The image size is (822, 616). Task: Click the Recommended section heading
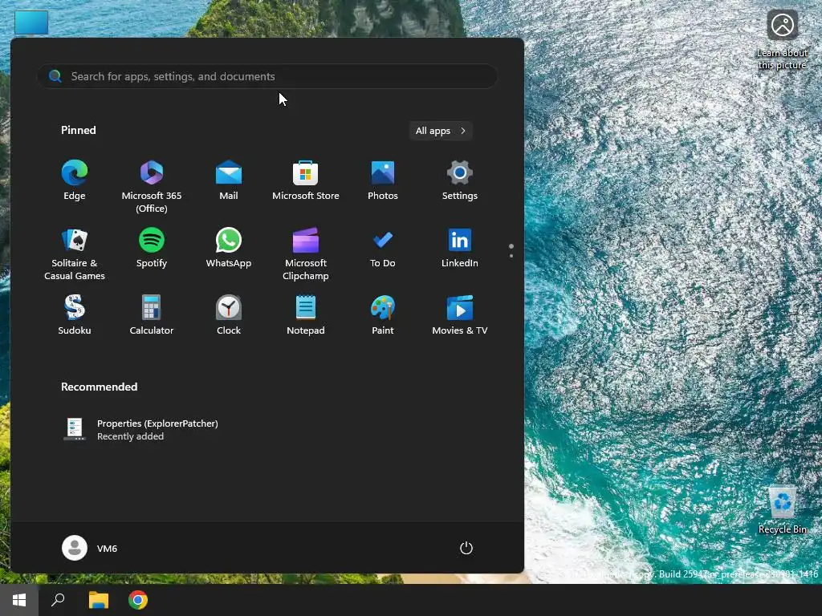click(x=99, y=387)
